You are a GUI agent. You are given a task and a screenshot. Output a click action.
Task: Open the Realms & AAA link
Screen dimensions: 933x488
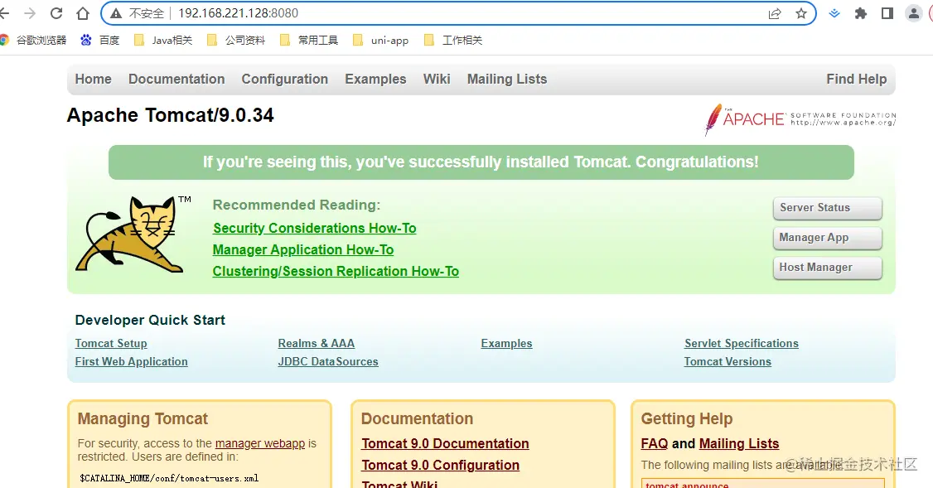(x=316, y=343)
